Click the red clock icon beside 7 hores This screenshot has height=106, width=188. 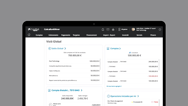(x=152, y=102)
